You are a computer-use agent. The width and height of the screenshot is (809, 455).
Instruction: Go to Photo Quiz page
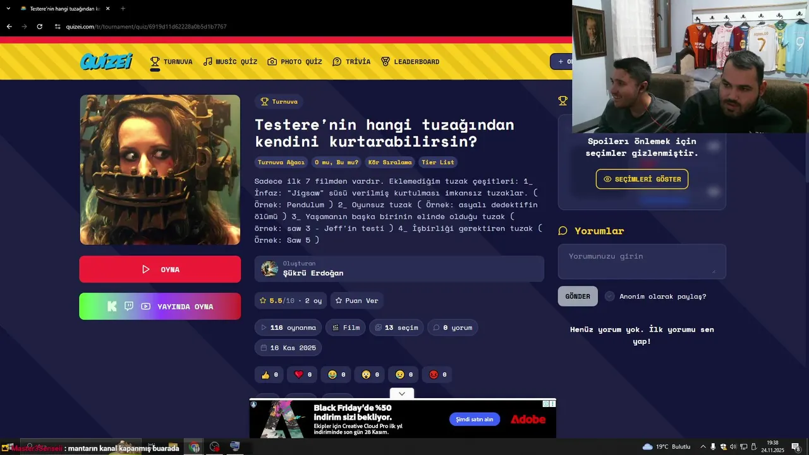coord(295,61)
